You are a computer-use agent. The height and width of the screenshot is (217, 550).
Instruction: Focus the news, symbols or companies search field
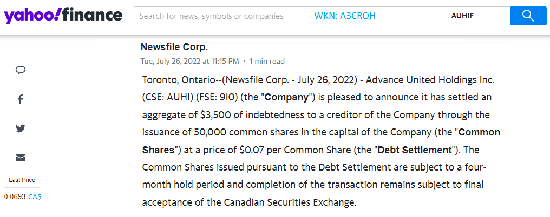211,16
